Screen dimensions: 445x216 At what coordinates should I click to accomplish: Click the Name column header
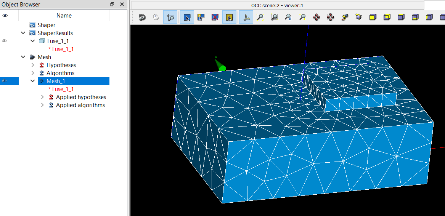click(x=64, y=16)
